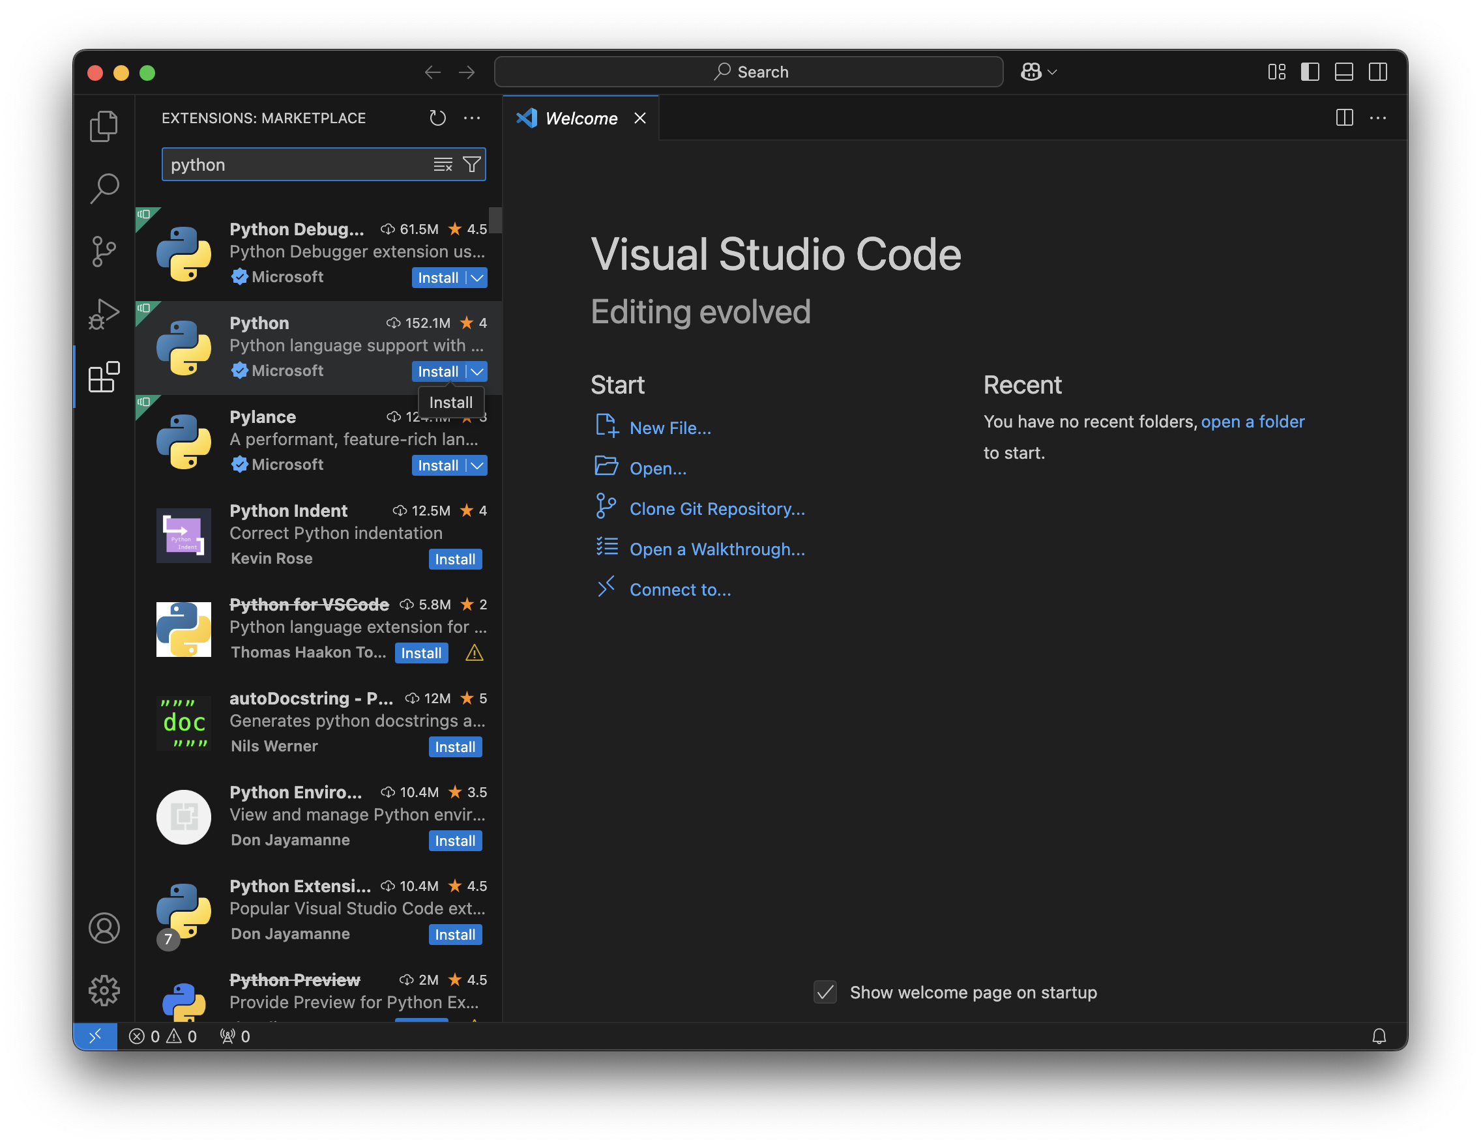This screenshot has width=1481, height=1147.
Task: Select the Welcome tab
Action: click(580, 119)
